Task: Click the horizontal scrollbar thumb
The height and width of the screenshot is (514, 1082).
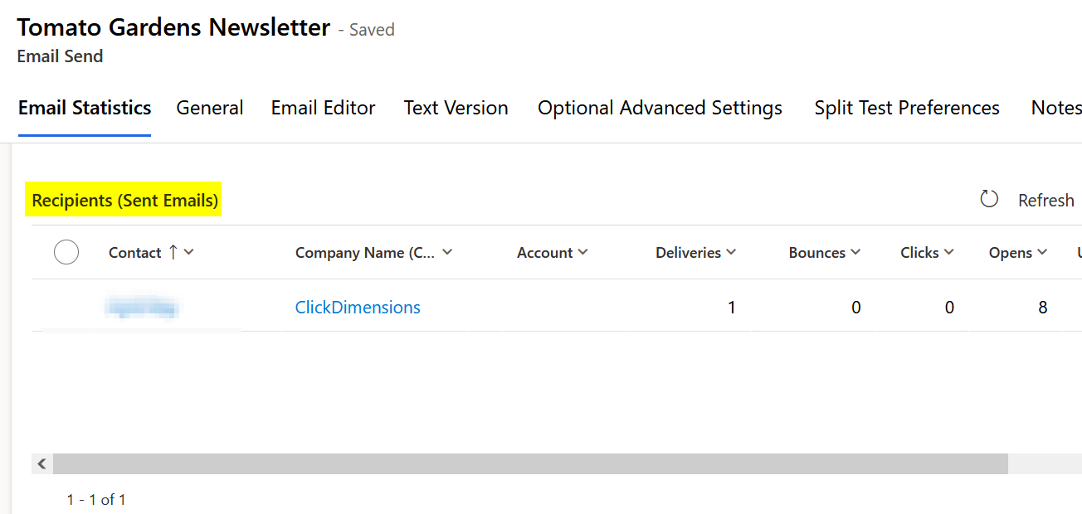Action: click(530, 463)
